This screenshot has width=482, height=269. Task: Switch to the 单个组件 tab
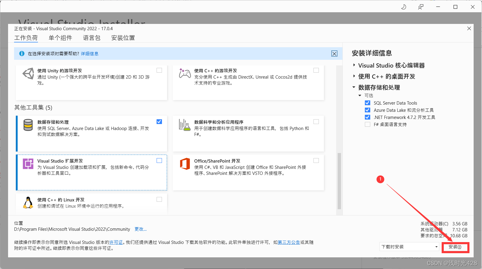tap(60, 38)
